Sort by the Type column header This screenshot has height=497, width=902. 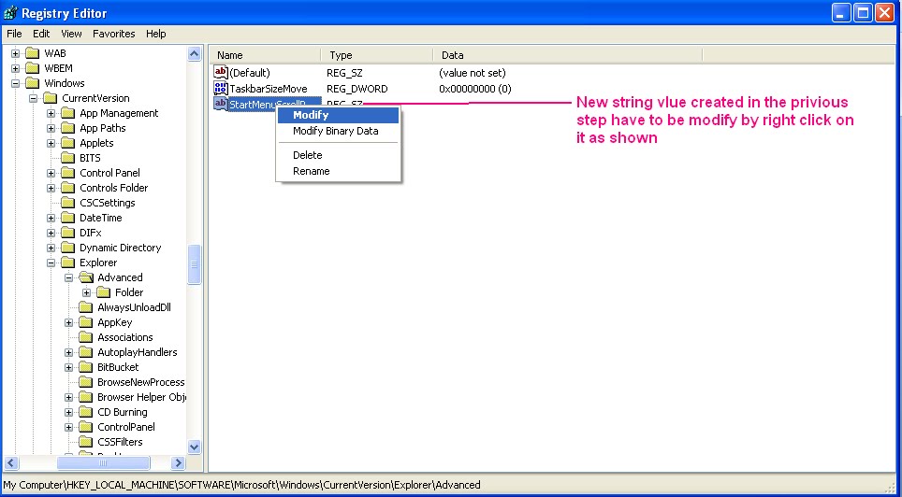[x=377, y=55]
